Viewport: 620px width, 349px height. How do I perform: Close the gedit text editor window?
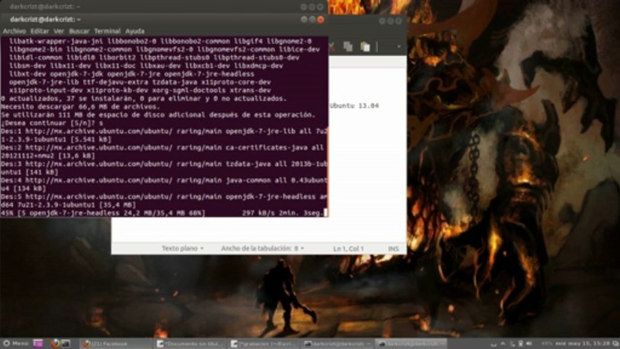[398, 21]
